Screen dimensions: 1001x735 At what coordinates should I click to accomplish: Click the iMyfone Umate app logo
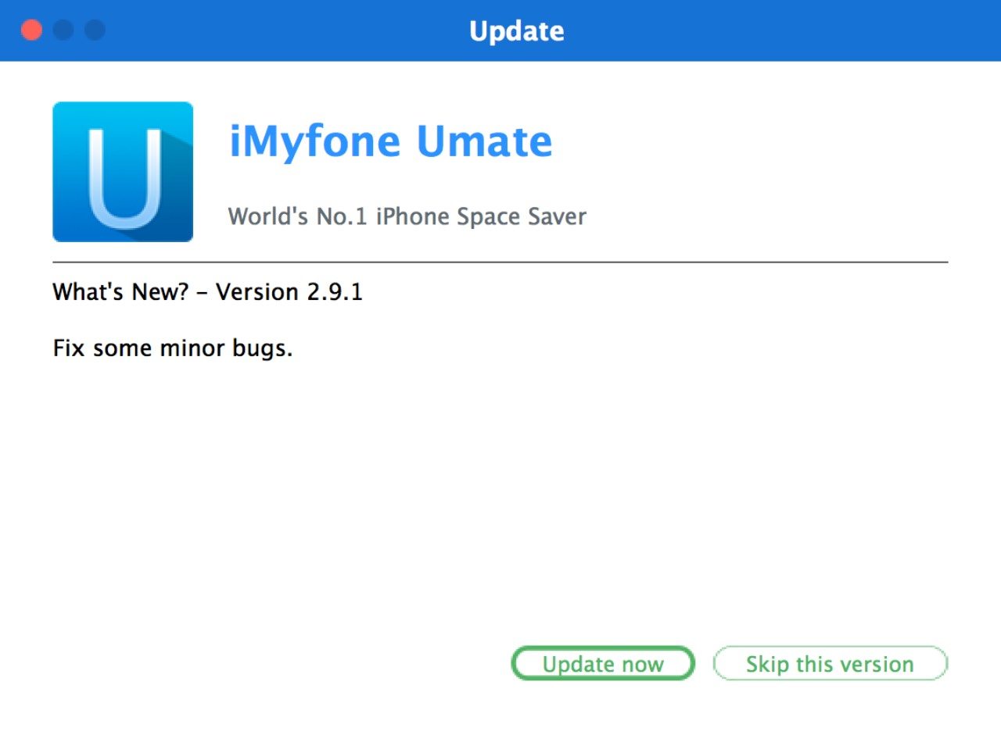click(x=123, y=172)
